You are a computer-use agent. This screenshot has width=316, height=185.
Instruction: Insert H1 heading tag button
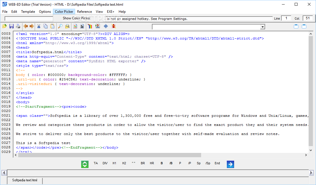pos(114,163)
